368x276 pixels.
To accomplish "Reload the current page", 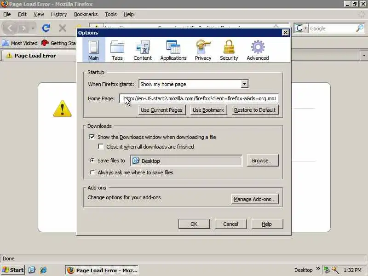I will [46, 28].
